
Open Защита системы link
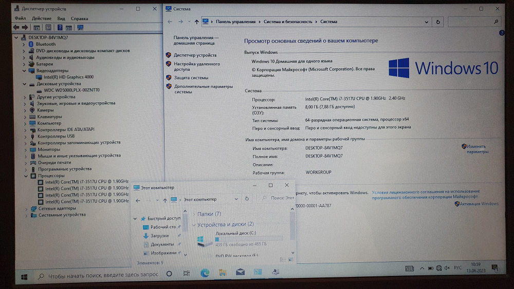tap(191, 78)
